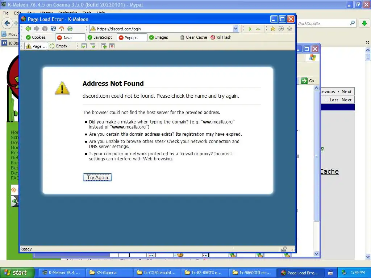Click the Next link beside Previous
This screenshot has height=278, width=371.
pyautogui.click(x=346, y=92)
